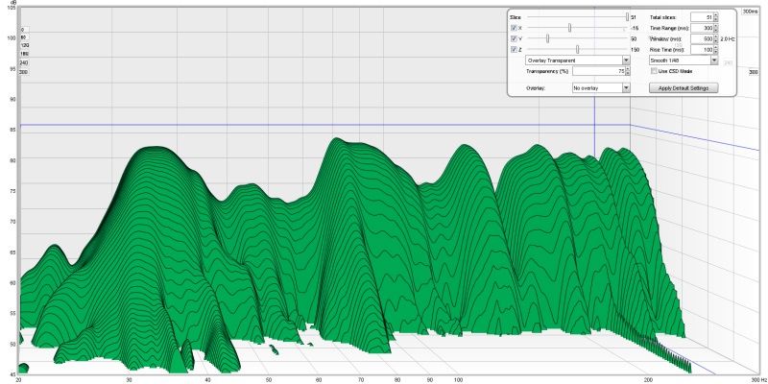Click Apply Default Settings button
Image resolution: width=768 pixels, height=384 pixels.
point(683,87)
